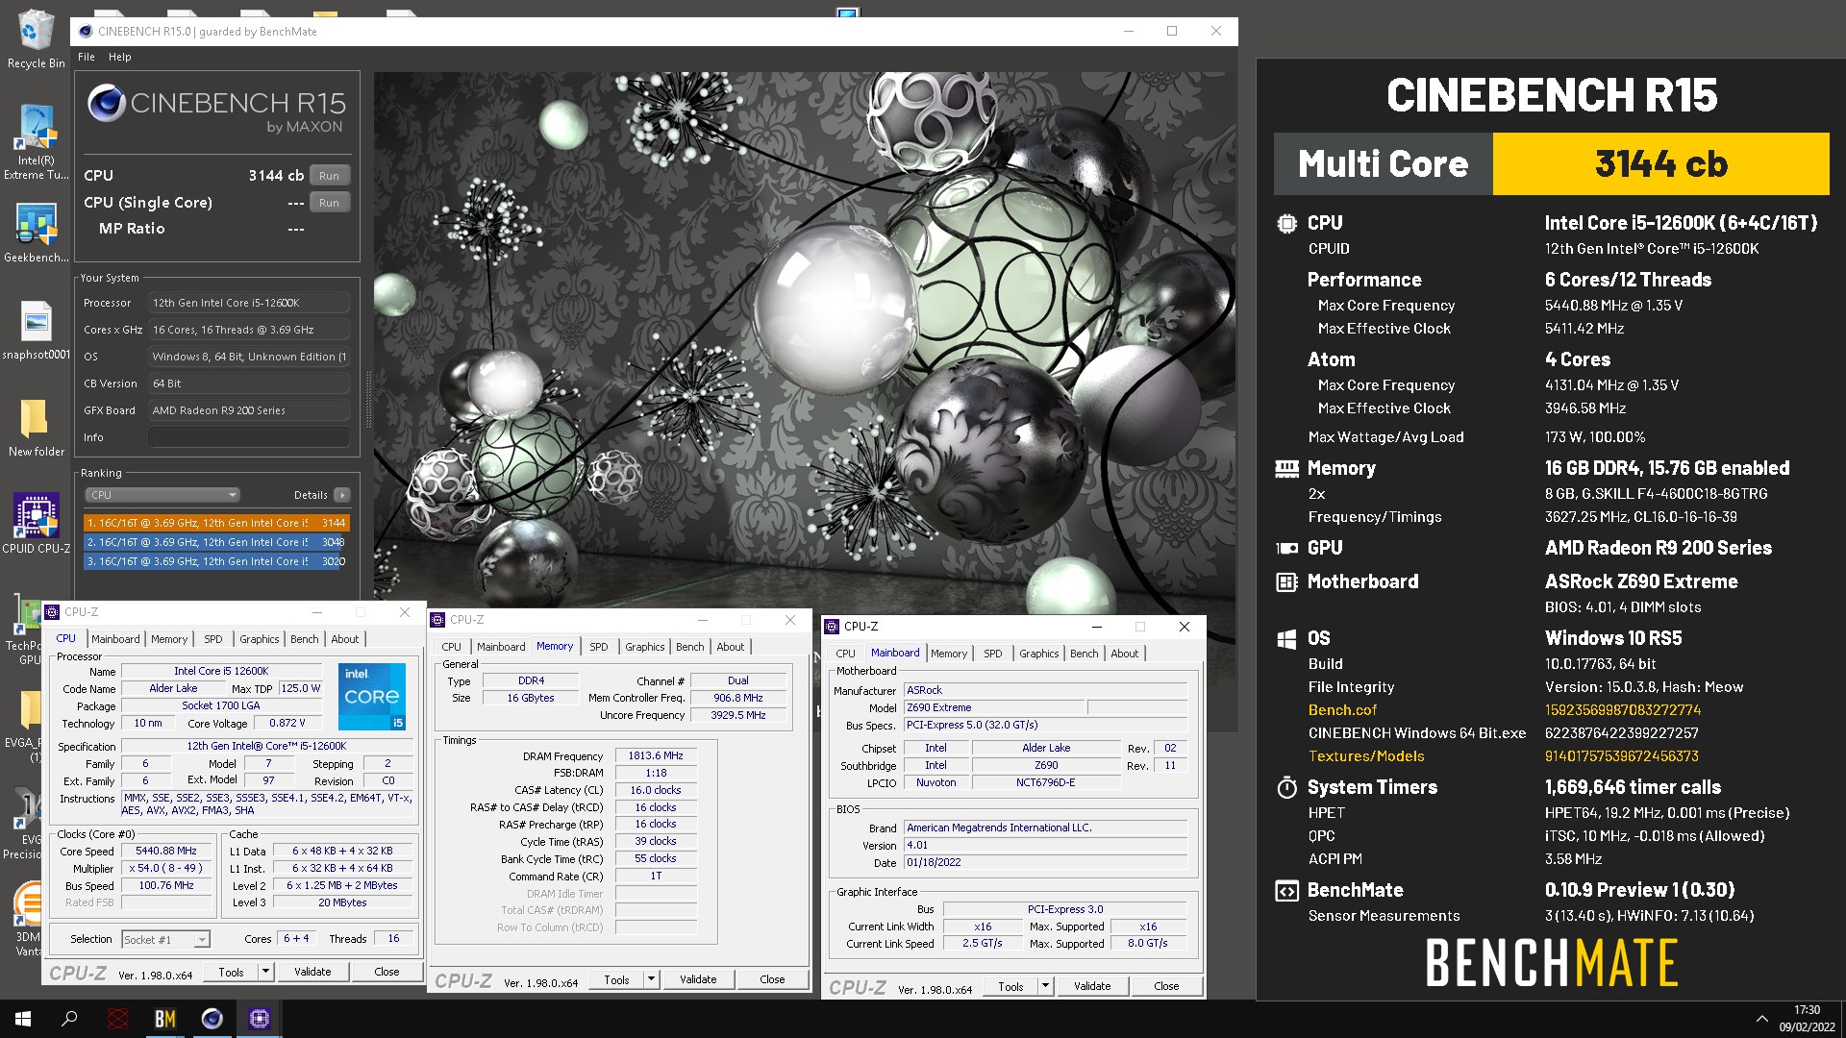The height and width of the screenshot is (1038, 1846).
Task: Click Validate in CPU-Z Memory window
Action: 698,979
